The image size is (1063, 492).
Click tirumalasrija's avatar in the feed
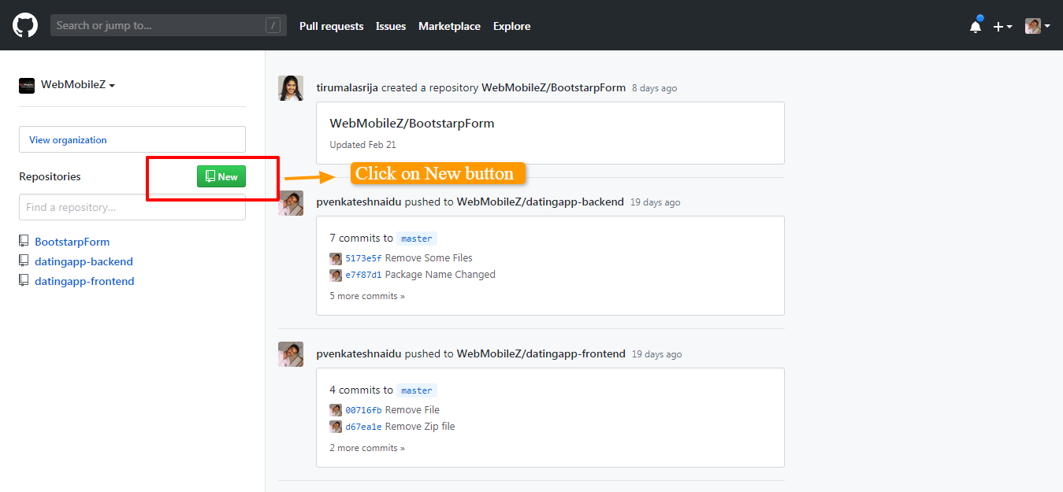tap(291, 88)
